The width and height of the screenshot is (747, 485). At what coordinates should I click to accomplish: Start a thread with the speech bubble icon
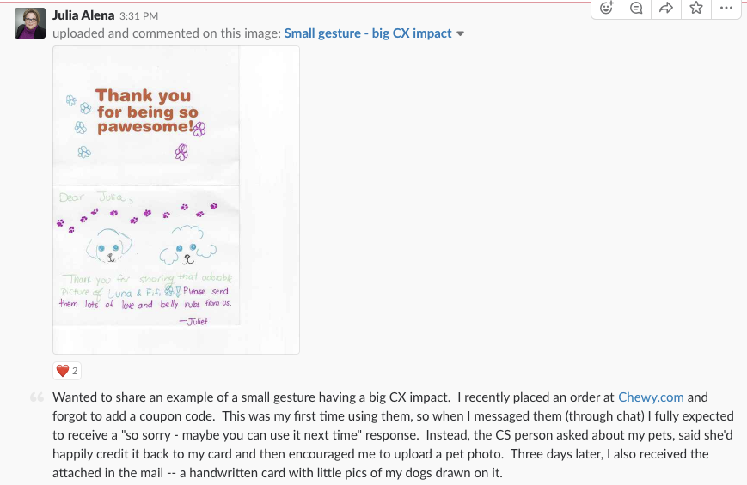pos(636,8)
